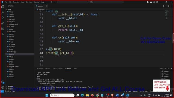Open Firefox from taskbar
The width and height of the screenshot is (174, 98).
point(92,95)
